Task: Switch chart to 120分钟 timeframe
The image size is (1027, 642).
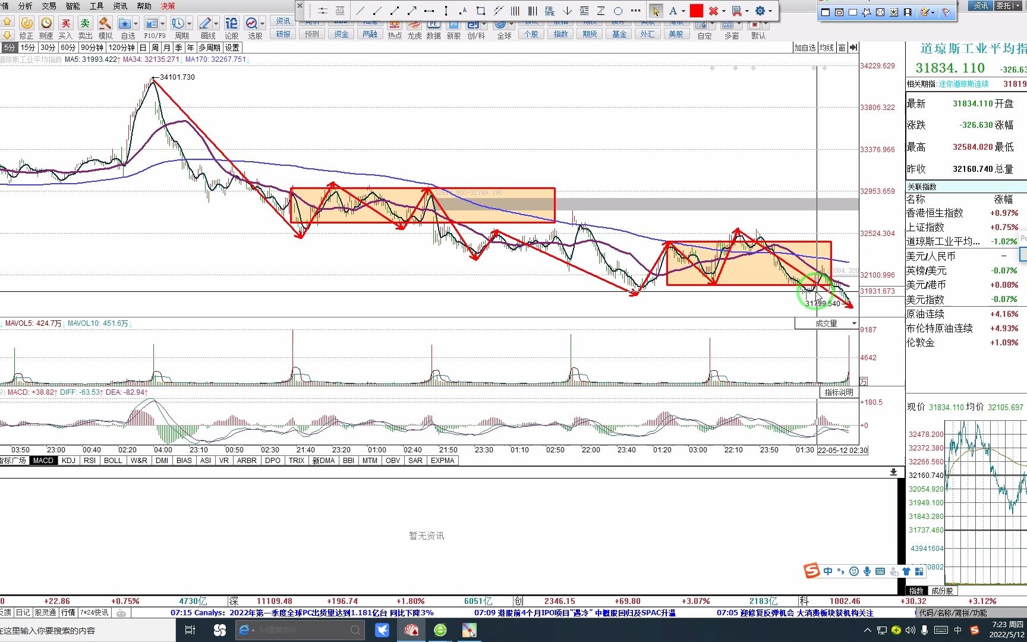Action: (121, 48)
